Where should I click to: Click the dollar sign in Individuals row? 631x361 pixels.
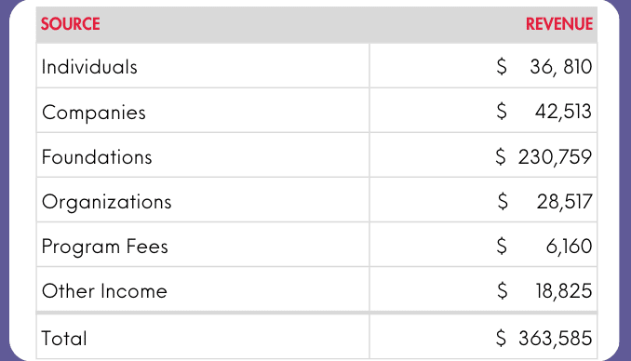pos(502,66)
